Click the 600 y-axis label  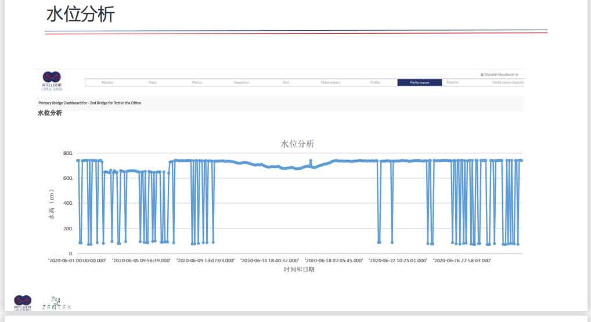click(68, 178)
